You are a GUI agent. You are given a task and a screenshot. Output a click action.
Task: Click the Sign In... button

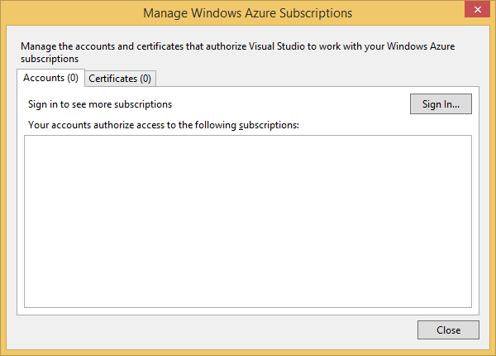coord(441,103)
